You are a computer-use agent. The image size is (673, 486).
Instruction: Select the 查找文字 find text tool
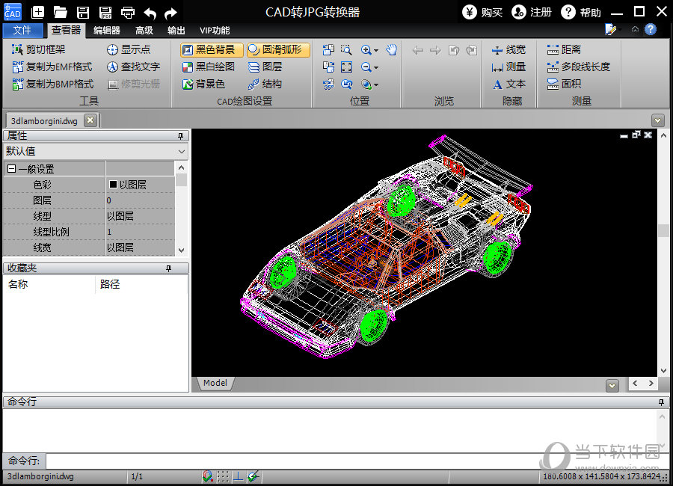(x=133, y=67)
